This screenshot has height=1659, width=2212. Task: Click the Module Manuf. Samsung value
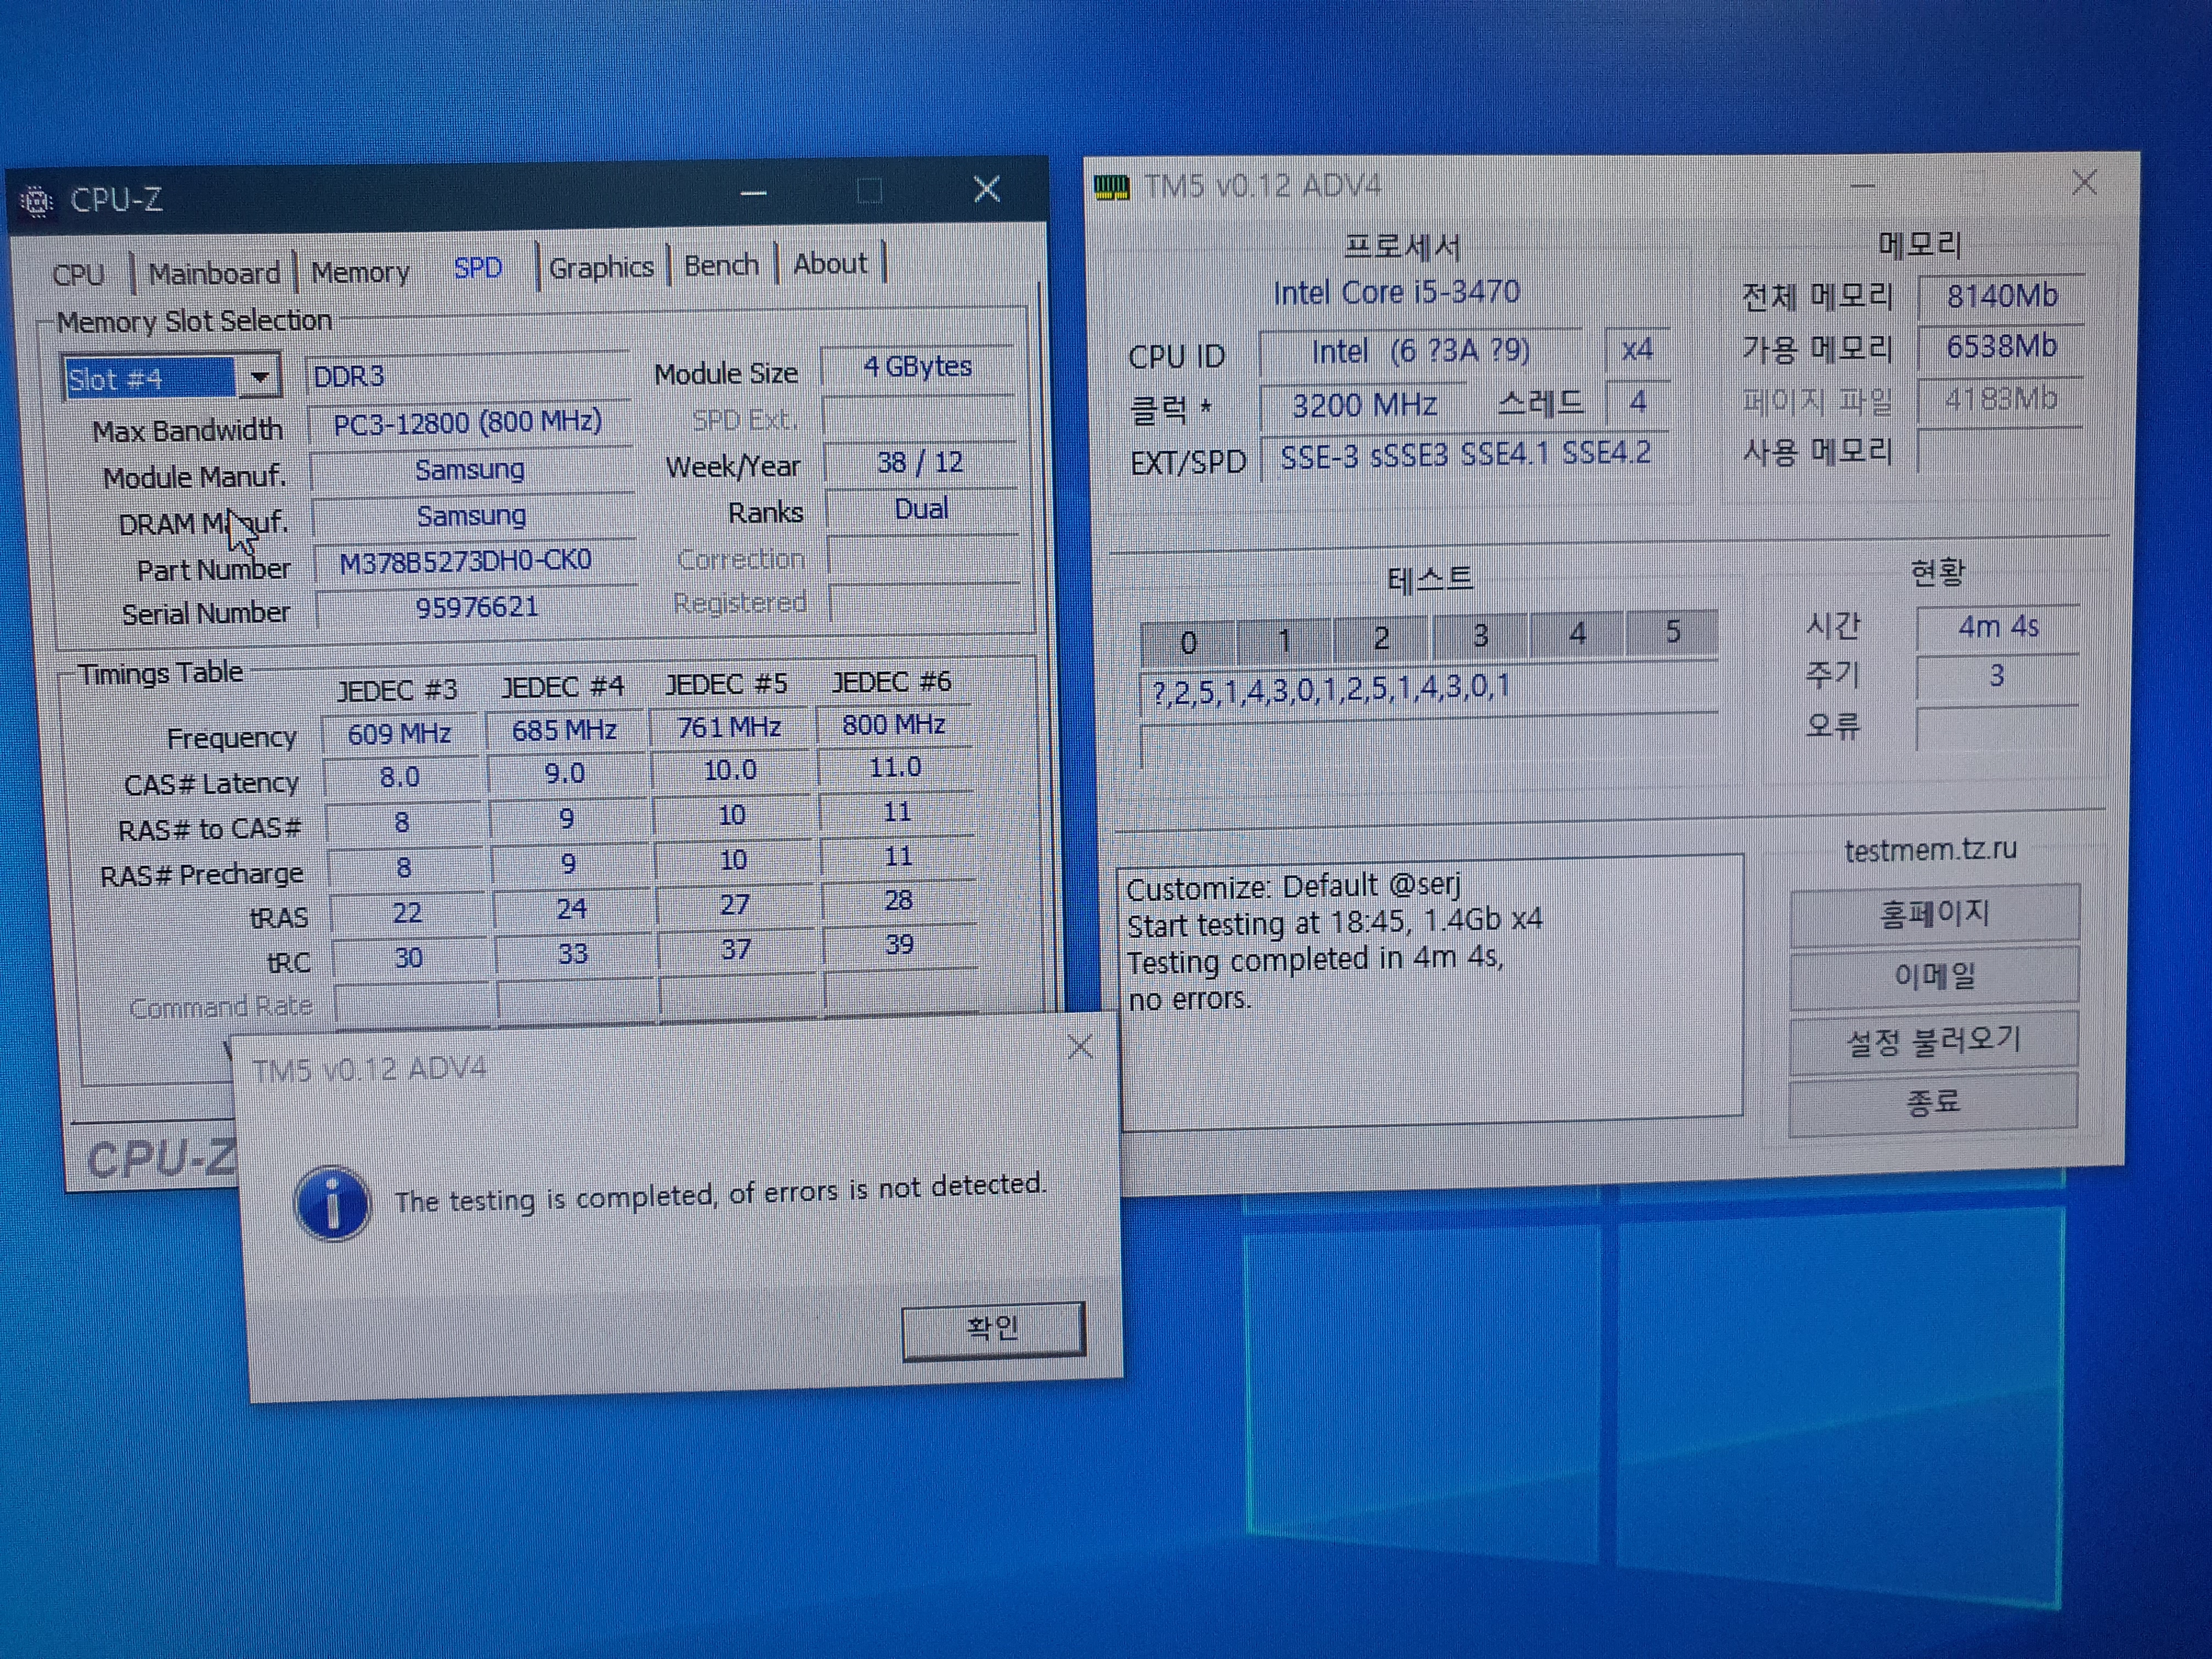(x=471, y=469)
